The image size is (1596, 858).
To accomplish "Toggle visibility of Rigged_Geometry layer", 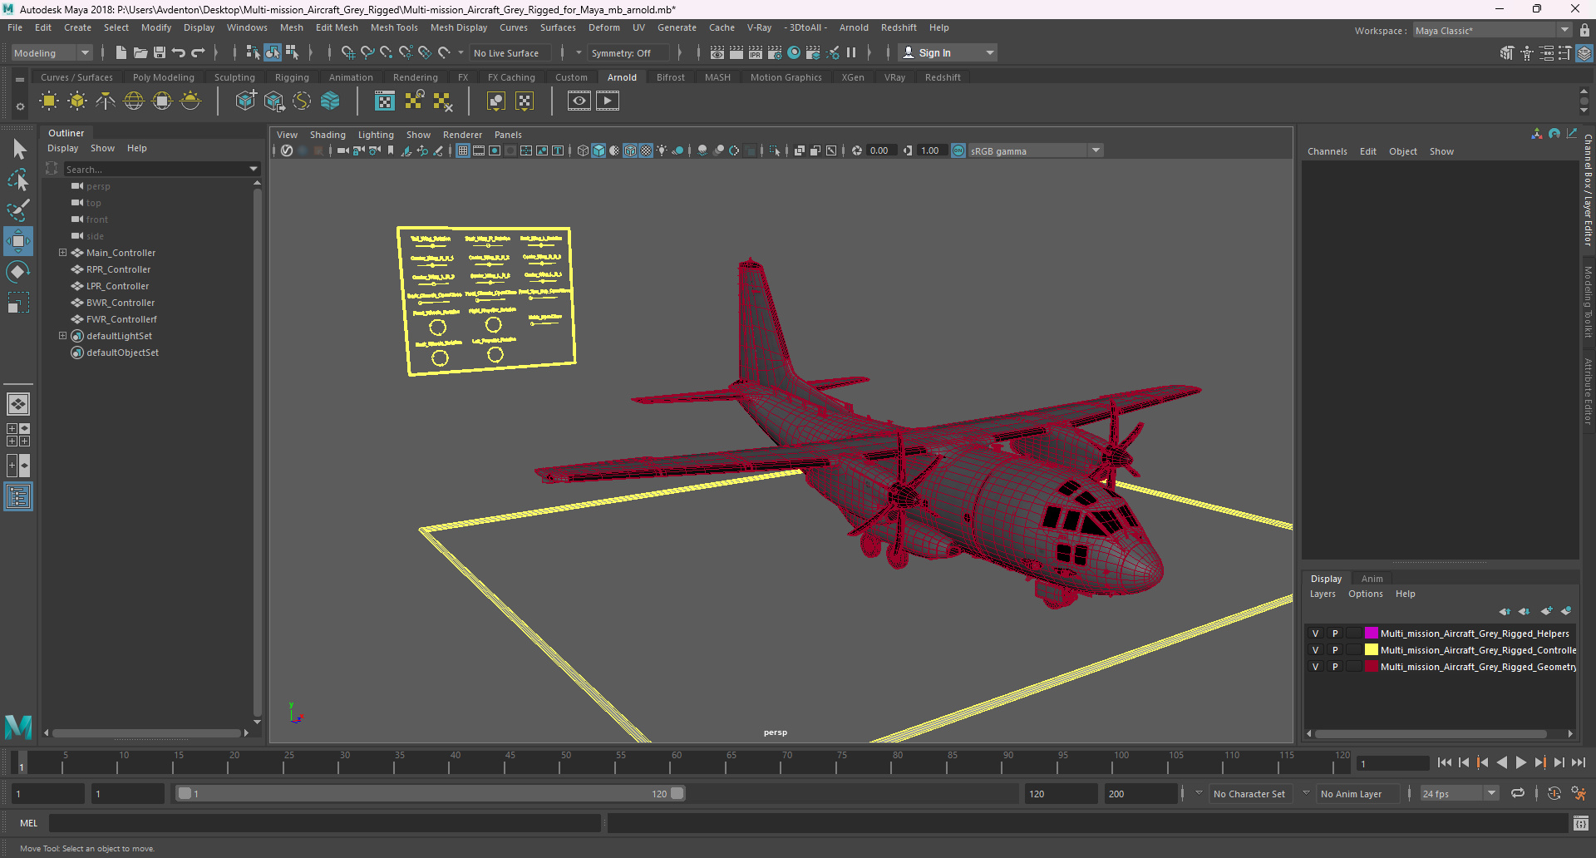I will tap(1315, 667).
